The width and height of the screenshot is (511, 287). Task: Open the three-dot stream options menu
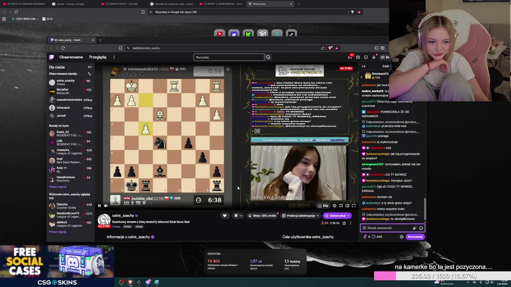[351, 223]
